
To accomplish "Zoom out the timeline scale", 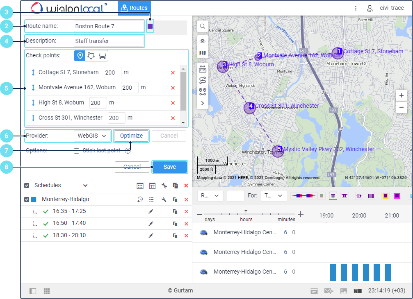I will coord(199,215).
